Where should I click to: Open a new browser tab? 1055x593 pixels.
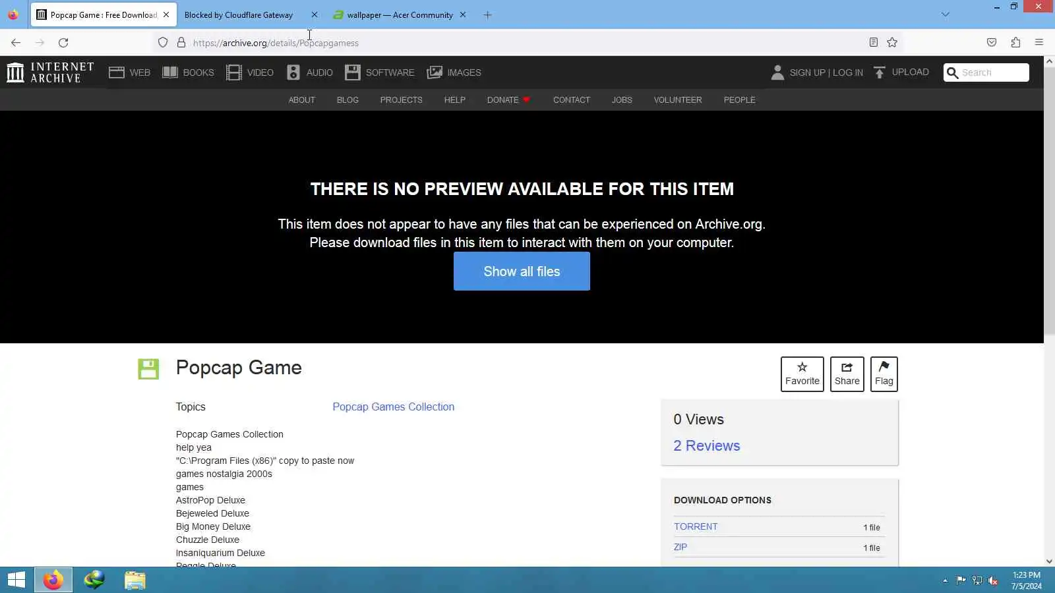[x=487, y=14]
